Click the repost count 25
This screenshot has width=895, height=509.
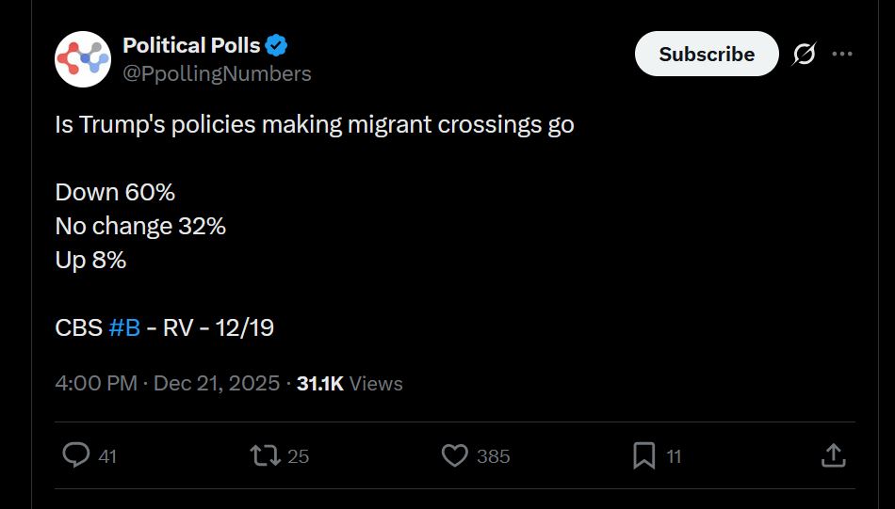(x=298, y=456)
